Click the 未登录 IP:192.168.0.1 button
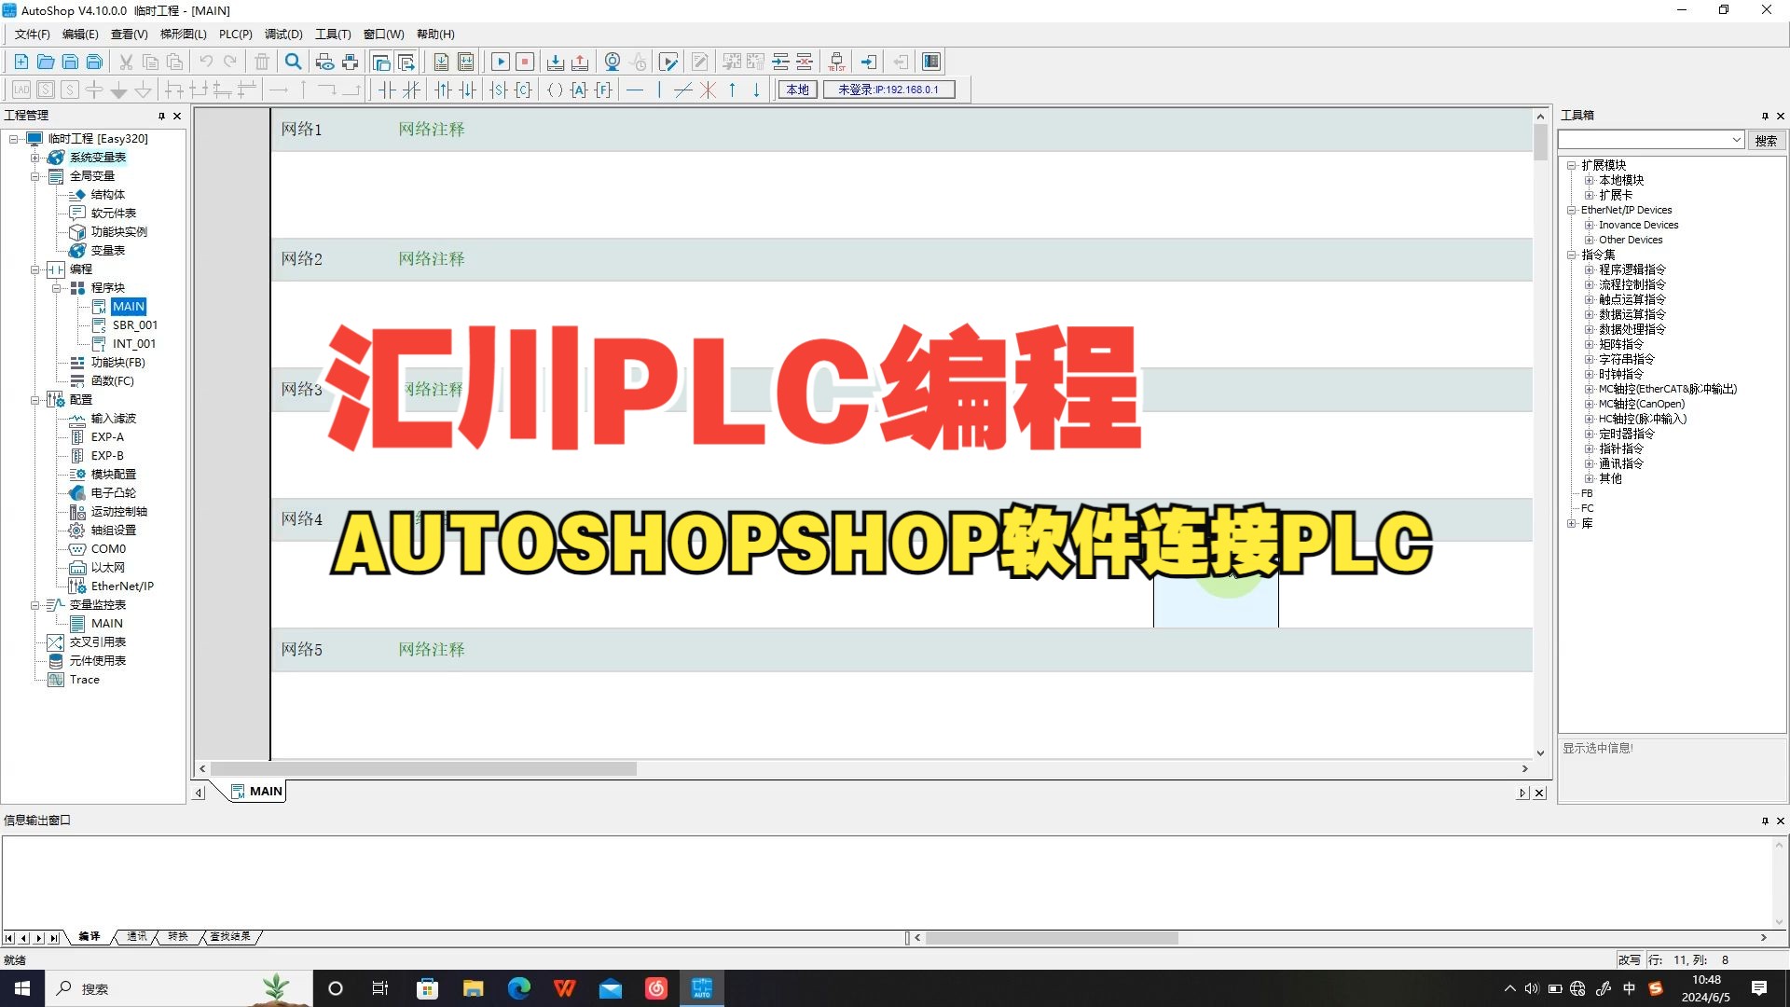 (x=888, y=90)
